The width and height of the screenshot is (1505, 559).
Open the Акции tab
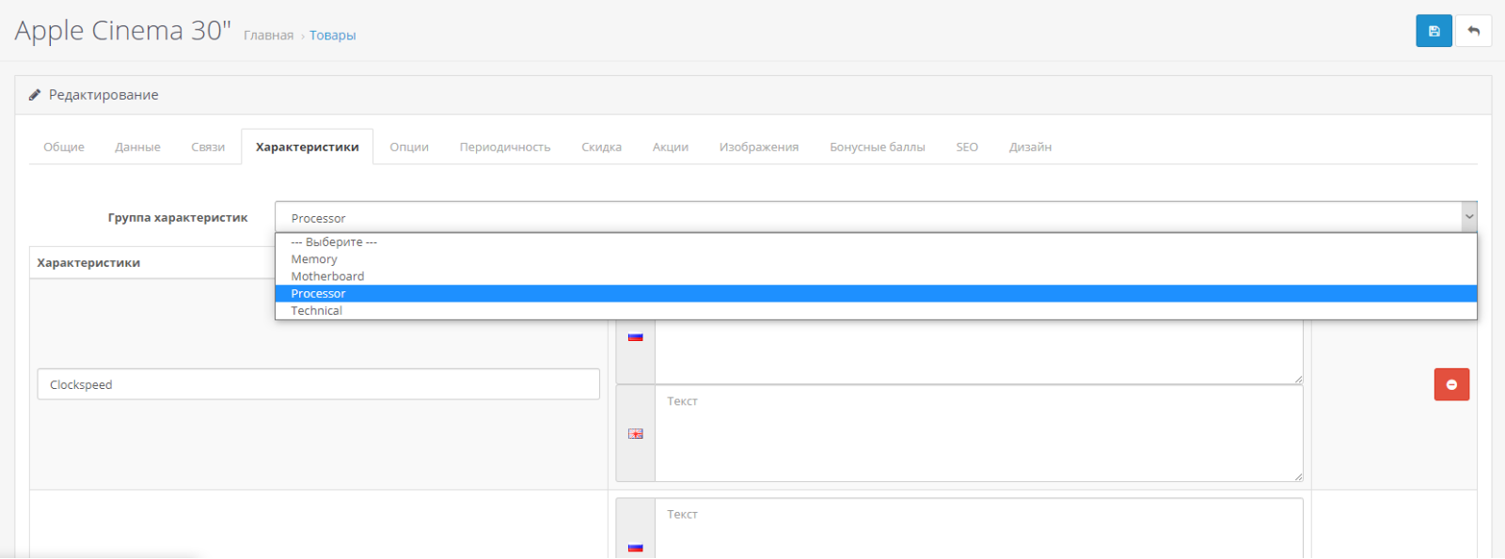pyautogui.click(x=671, y=148)
